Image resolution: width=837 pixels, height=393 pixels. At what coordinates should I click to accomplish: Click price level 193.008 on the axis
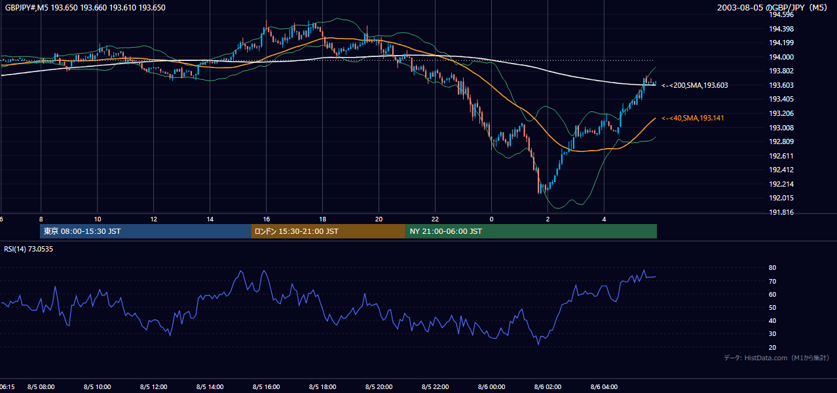click(781, 128)
